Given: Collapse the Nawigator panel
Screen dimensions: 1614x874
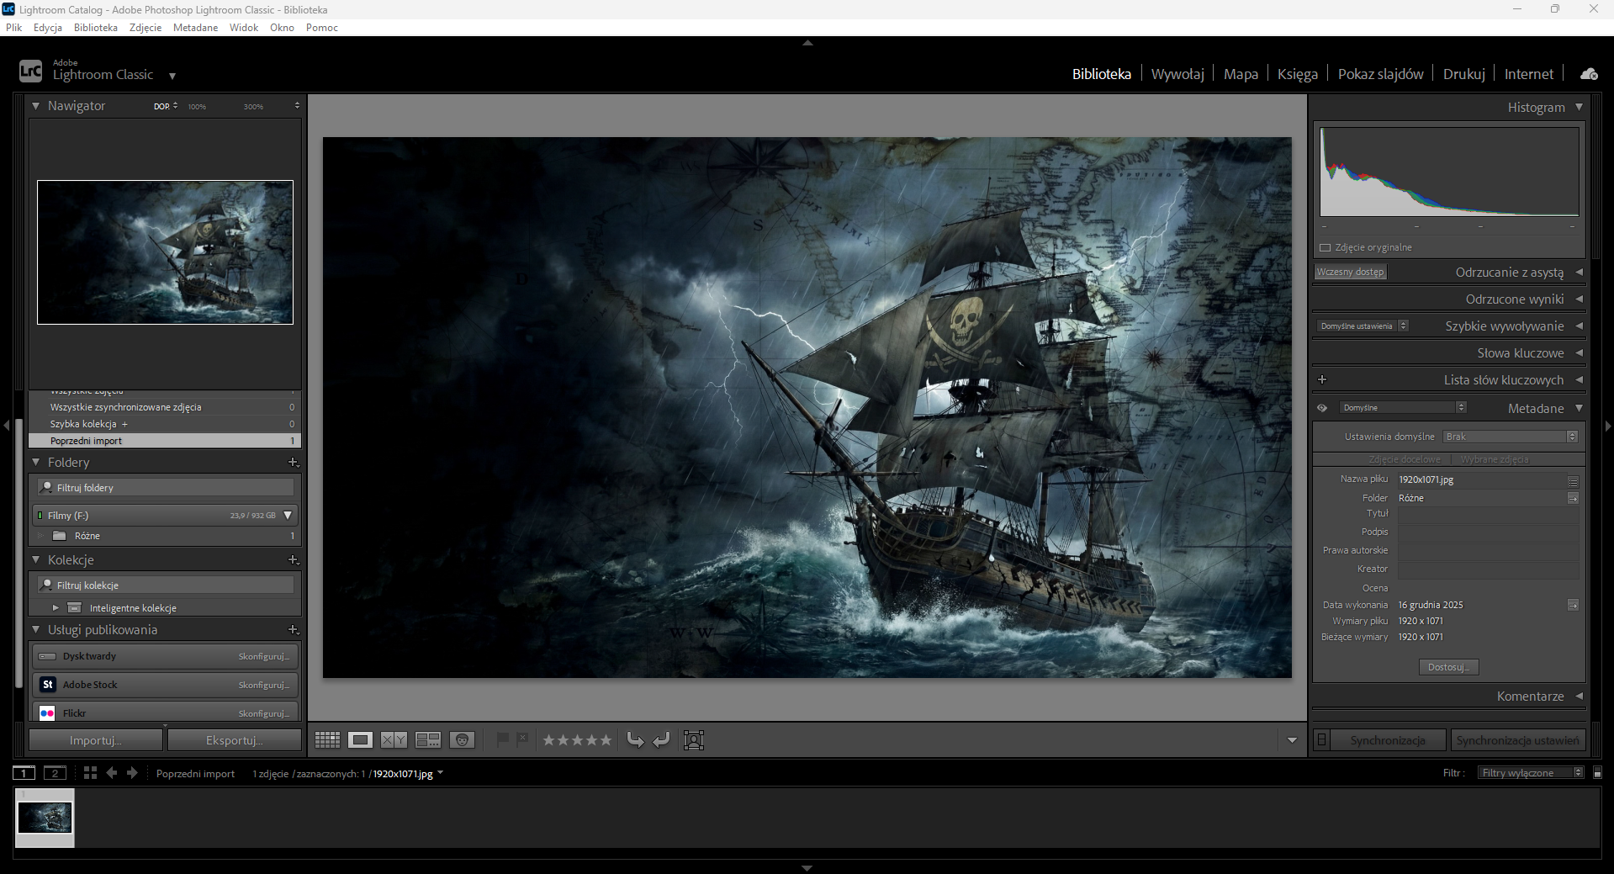Looking at the screenshot, I should [x=36, y=106].
